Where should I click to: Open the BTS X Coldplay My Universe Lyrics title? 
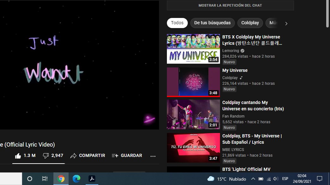(x=252, y=40)
